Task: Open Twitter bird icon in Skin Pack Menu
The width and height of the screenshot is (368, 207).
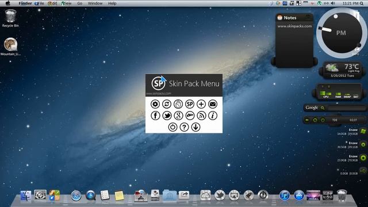Action: tap(167, 116)
